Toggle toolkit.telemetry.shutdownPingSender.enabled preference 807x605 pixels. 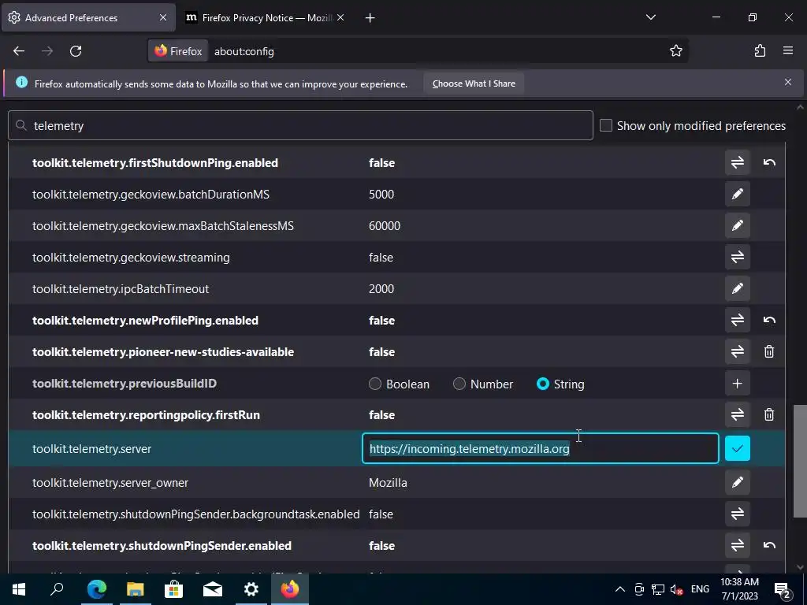737,545
